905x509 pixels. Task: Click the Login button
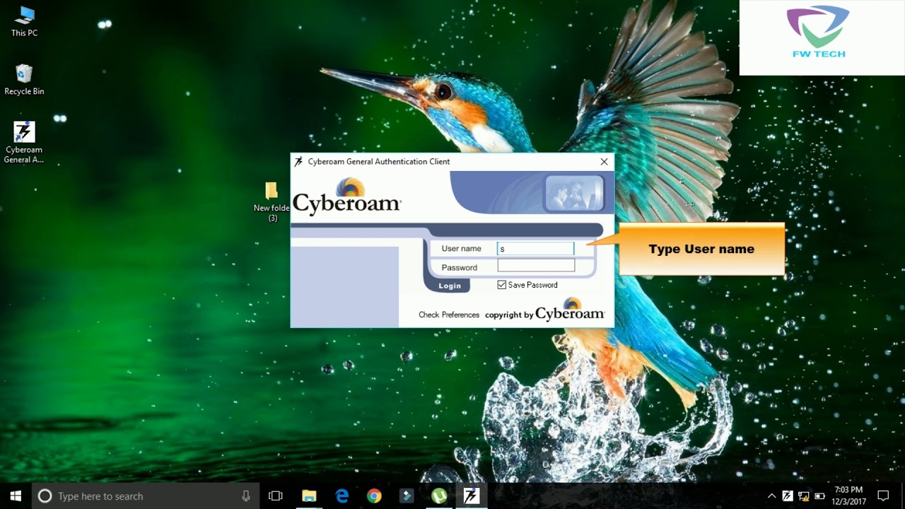pos(450,286)
